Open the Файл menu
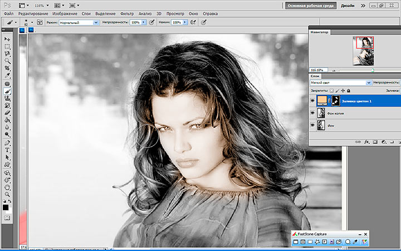 [x=8, y=13]
